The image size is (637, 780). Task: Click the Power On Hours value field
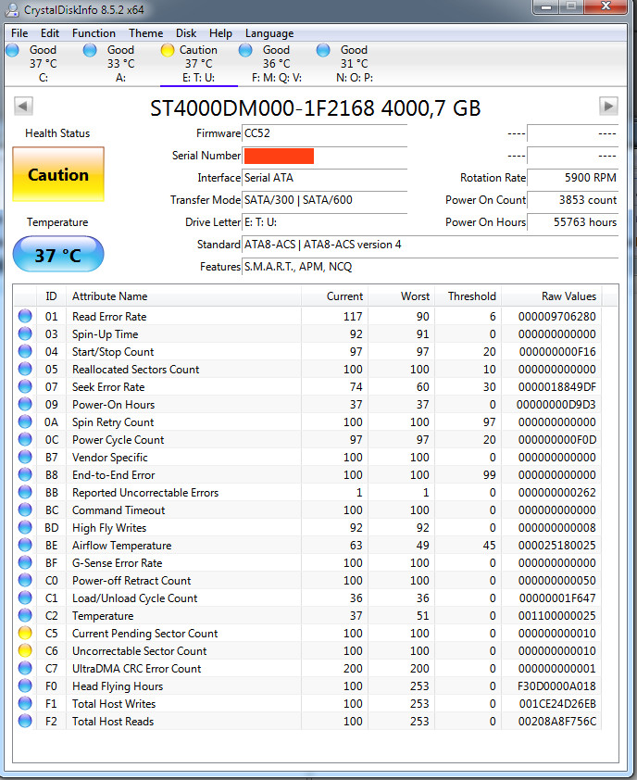[x=572, y=222]
